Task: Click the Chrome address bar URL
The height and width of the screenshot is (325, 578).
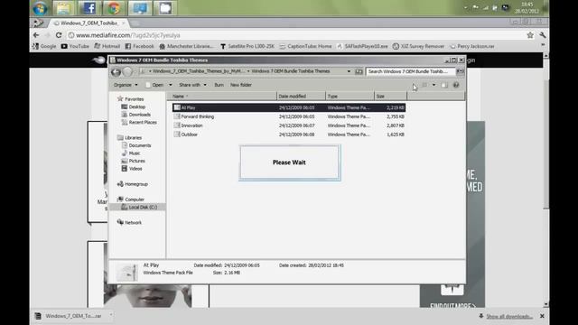Action: [x=127, y=35]
